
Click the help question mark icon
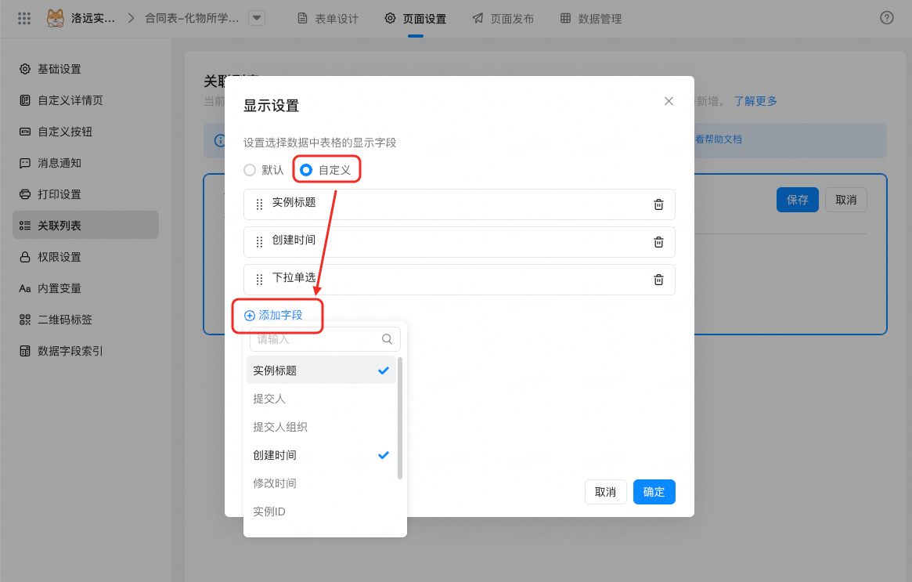886,18
